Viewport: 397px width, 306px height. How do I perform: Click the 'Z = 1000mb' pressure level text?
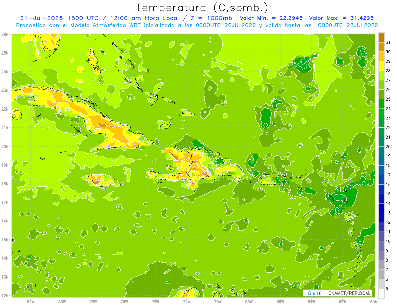coord(211,18)
